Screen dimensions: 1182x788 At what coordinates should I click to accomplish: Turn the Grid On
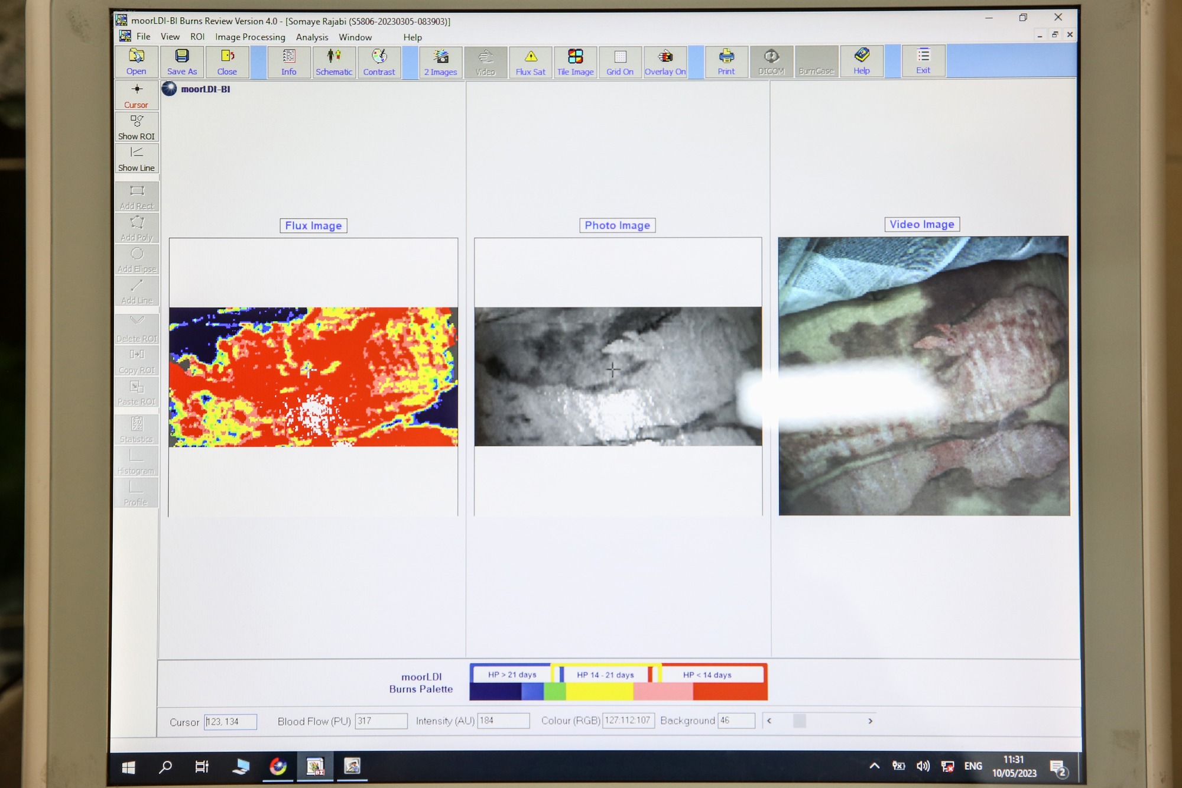620,62
